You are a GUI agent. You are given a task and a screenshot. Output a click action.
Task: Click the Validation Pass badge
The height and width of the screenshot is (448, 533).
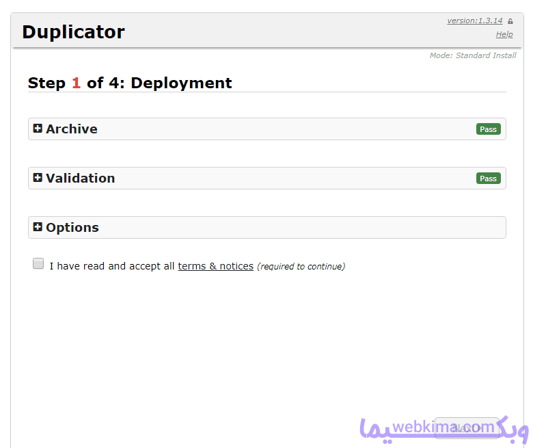[x=488, y=179]
